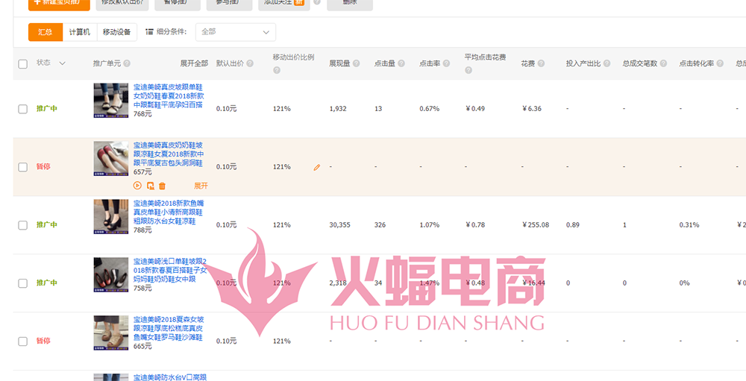
Task: Open help icon beside 推广单元 header
Action: coord(127,63)
